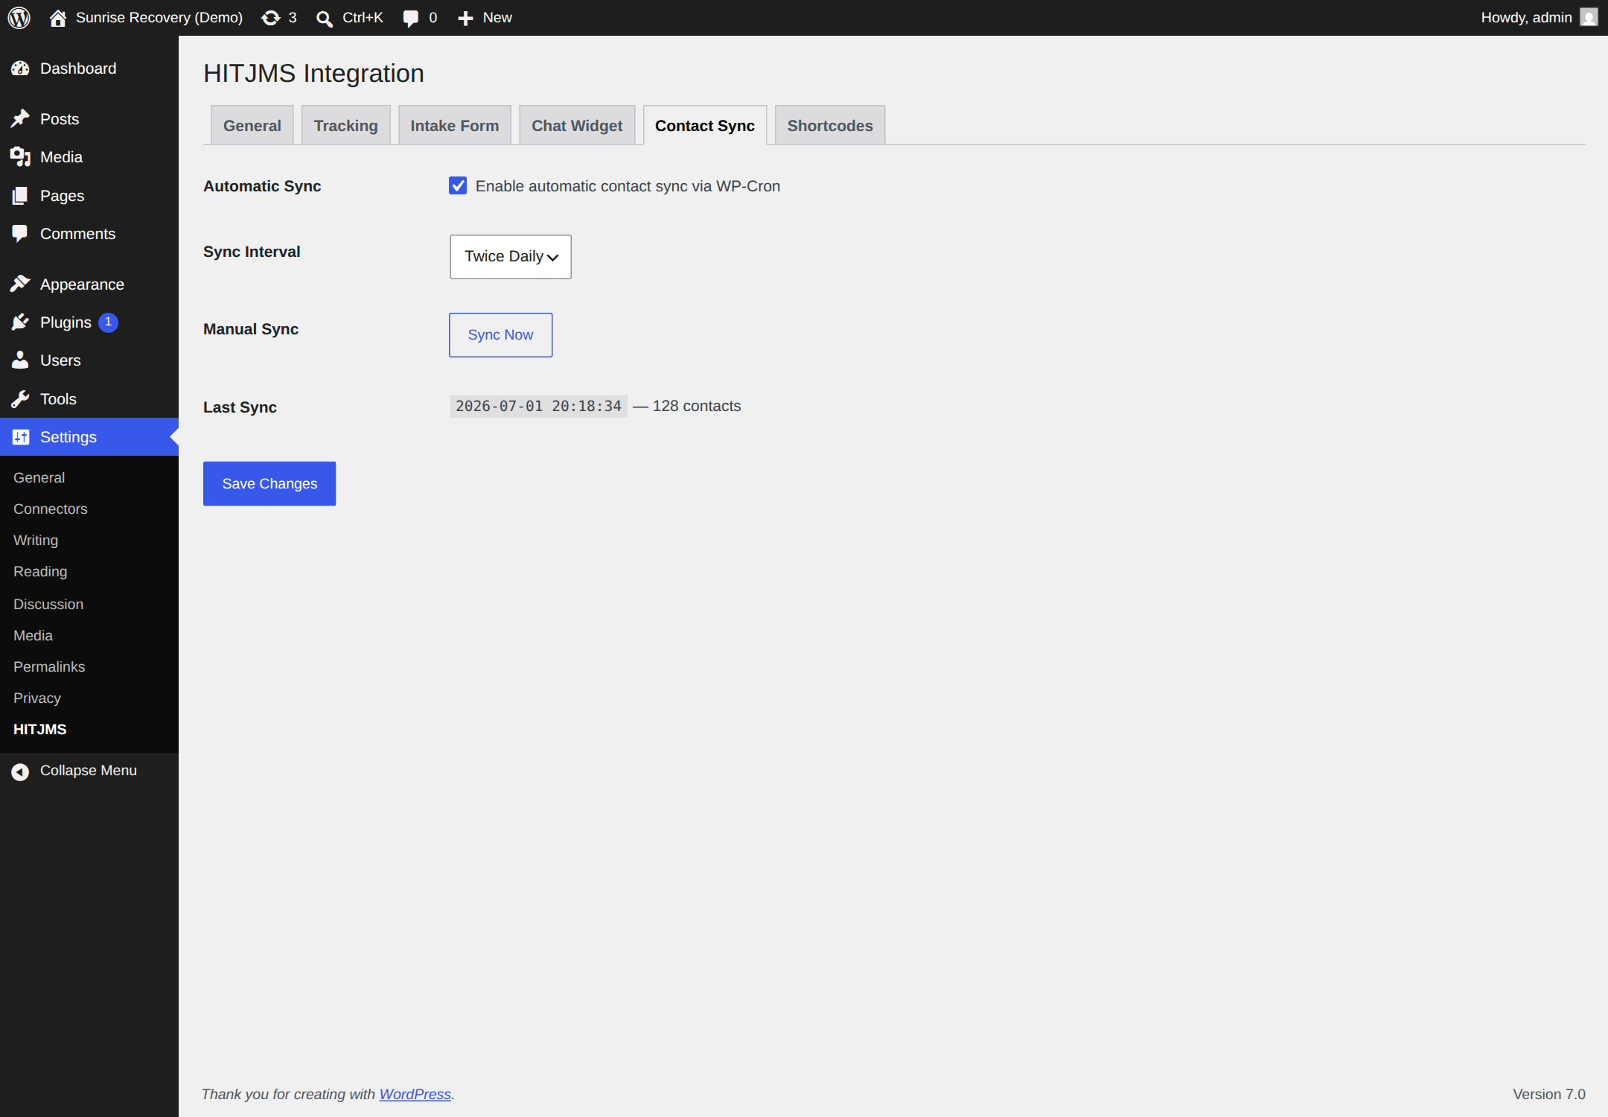Open the Sync Interval Twice Daily dropdown

(x=511, y=257)
